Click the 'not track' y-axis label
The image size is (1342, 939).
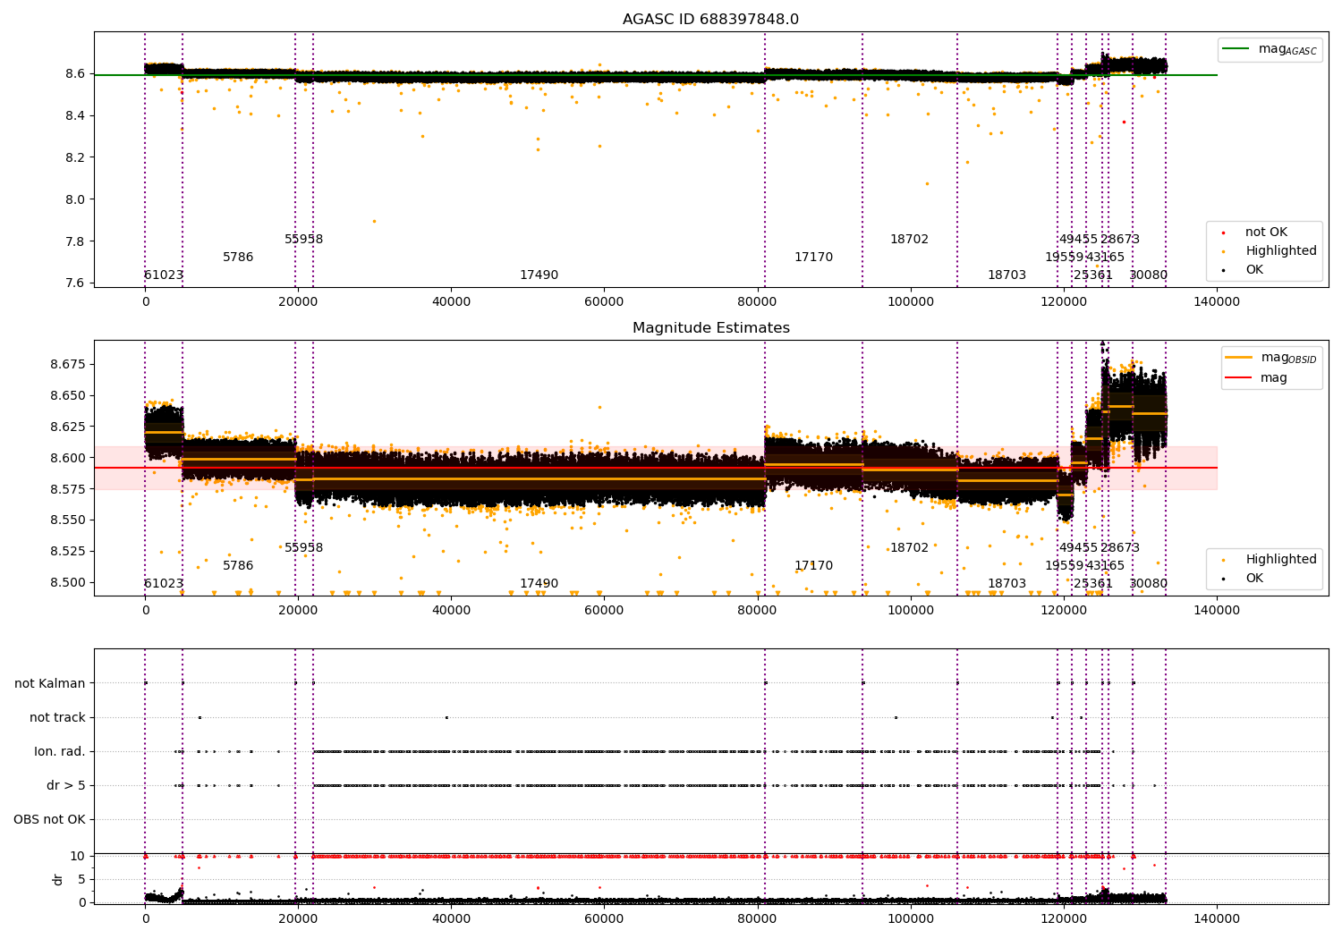point(57,718)
